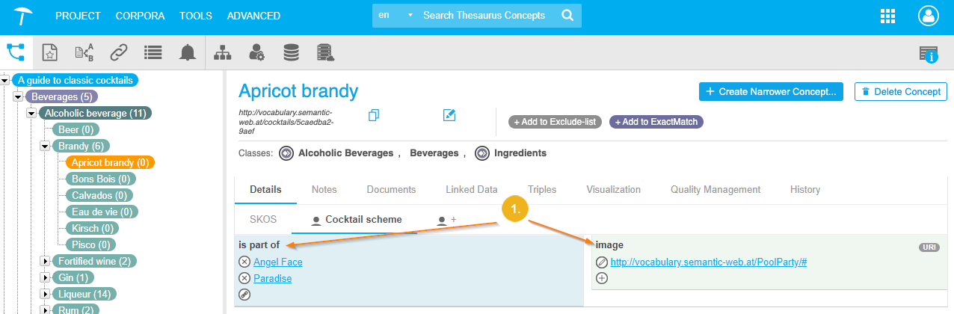Click the database stack icon
954x314 pixels.
tap(291, 52)
